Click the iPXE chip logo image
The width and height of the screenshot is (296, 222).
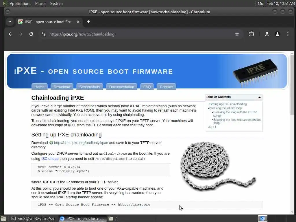(x=256, y=73)
